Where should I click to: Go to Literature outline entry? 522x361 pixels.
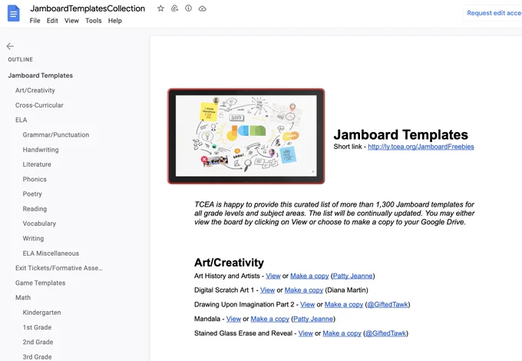pos(37,164)
